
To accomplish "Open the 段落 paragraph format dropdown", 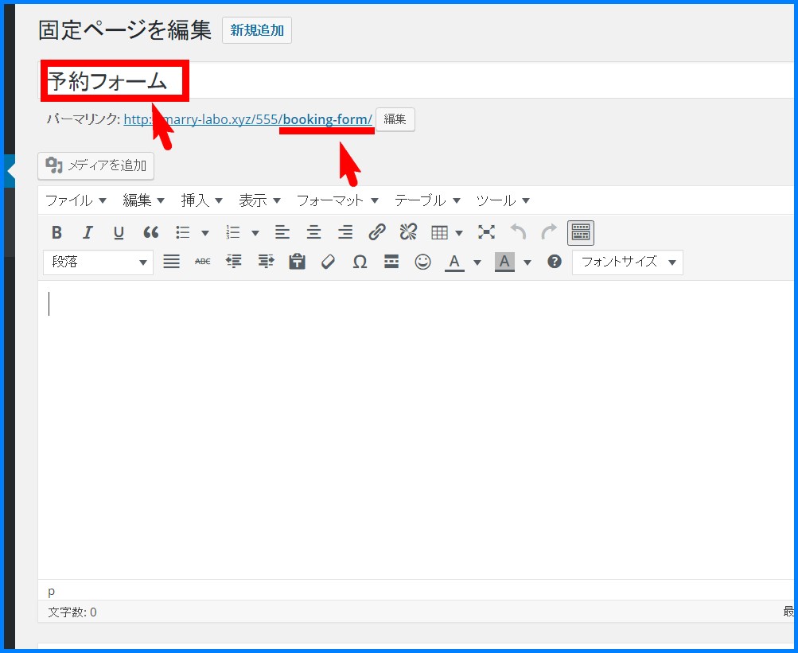I will point(99,262).
